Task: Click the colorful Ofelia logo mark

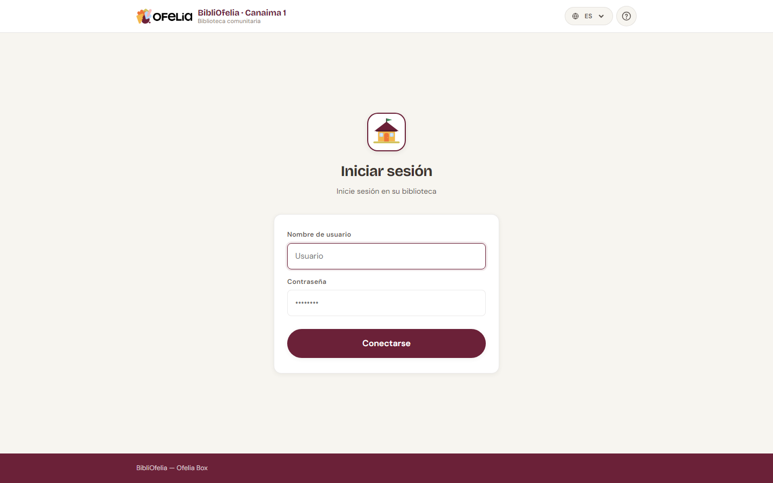Action: pos(144,16)
